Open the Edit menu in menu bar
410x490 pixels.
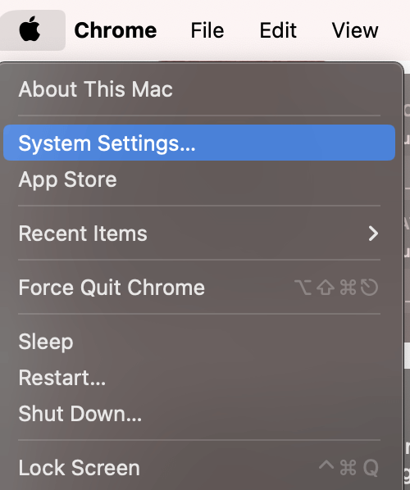click(x=278, y=30)
